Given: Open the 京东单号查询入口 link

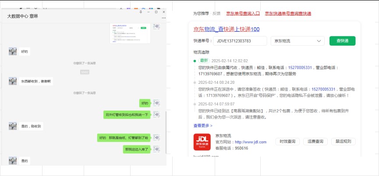Looking at the screenshot, I should pyautogui.click(x=243, y=14).
